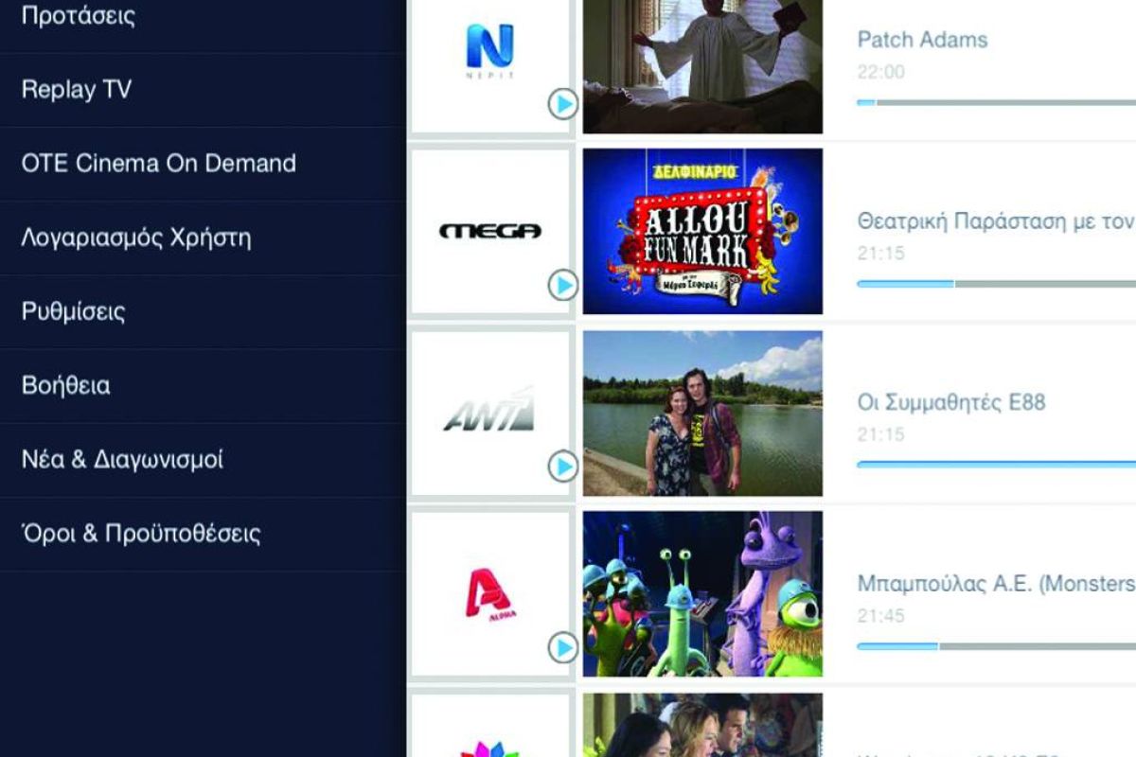Select the Alpha channel logo
Viewport: 1136px width, 757px height.
(x=488, y=591)
